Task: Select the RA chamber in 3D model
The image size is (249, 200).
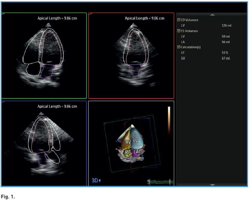Action: coord(128,152)
